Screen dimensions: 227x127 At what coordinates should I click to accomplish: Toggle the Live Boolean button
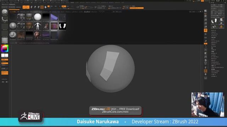(x=18, y=7)
